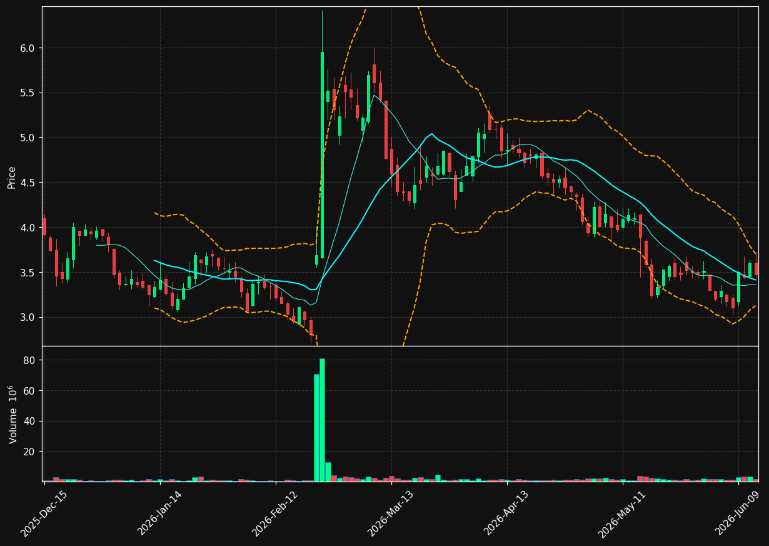
Task: Click the 5.5 price axis label
Action: 29,93
